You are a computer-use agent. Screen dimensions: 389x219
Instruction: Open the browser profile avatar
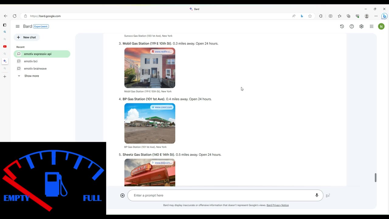point(367,16)
